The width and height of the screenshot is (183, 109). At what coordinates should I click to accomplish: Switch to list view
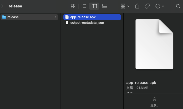click(x=84, y=6)
